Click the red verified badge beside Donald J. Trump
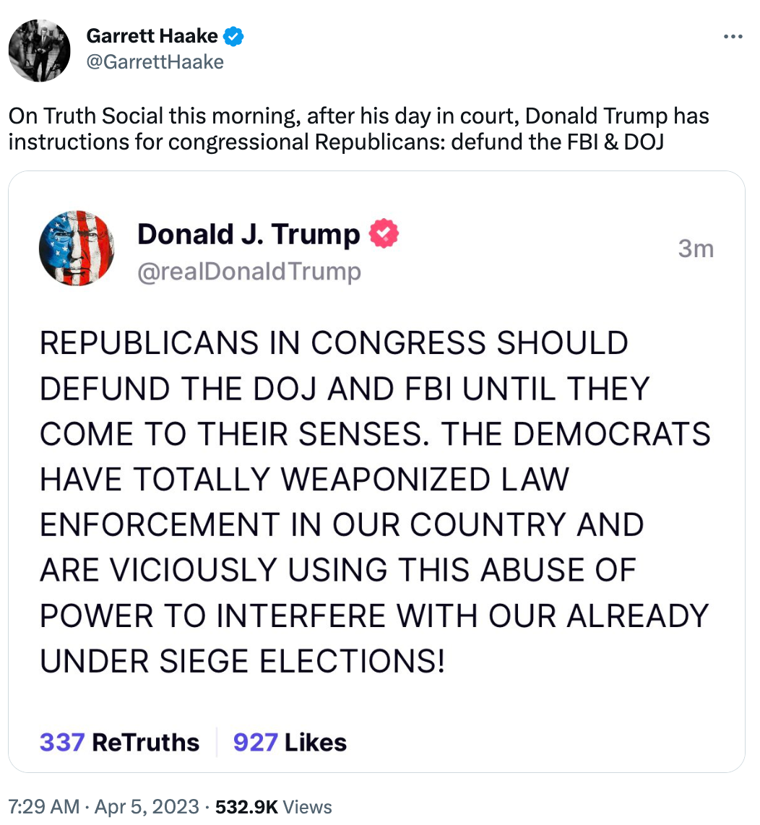760x825 pixels. pyautogui.click(x=384, y=234)
